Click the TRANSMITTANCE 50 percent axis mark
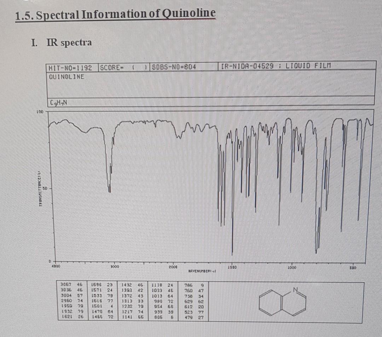 click(x=47, y=188)
